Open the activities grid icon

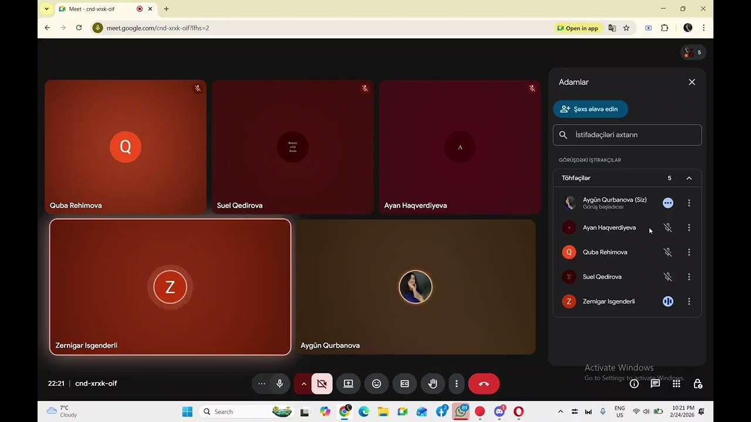coord(676,384)
